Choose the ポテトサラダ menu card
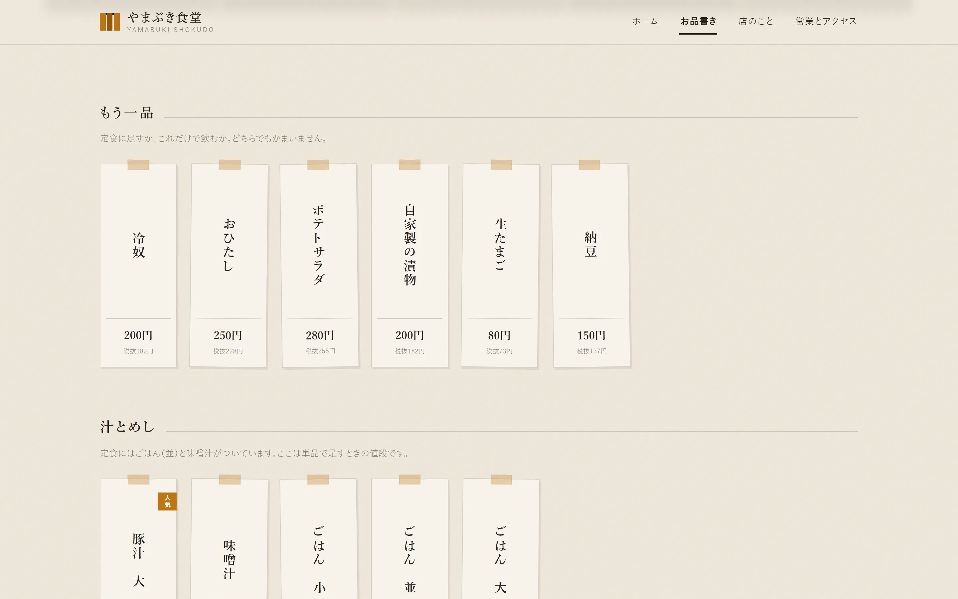This screenshot has width=958, height=599. 319,266
